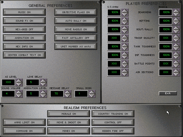Toggle HEX INFO ON option
Viewport: 183px width, 137px height.
click(24, 47)
